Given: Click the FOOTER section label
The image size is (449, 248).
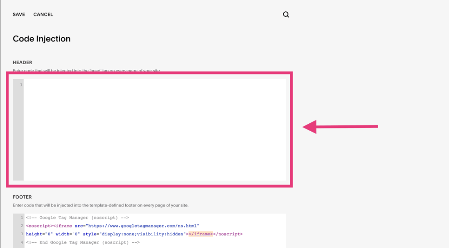Looking at the screenshot, I should 22,197.
